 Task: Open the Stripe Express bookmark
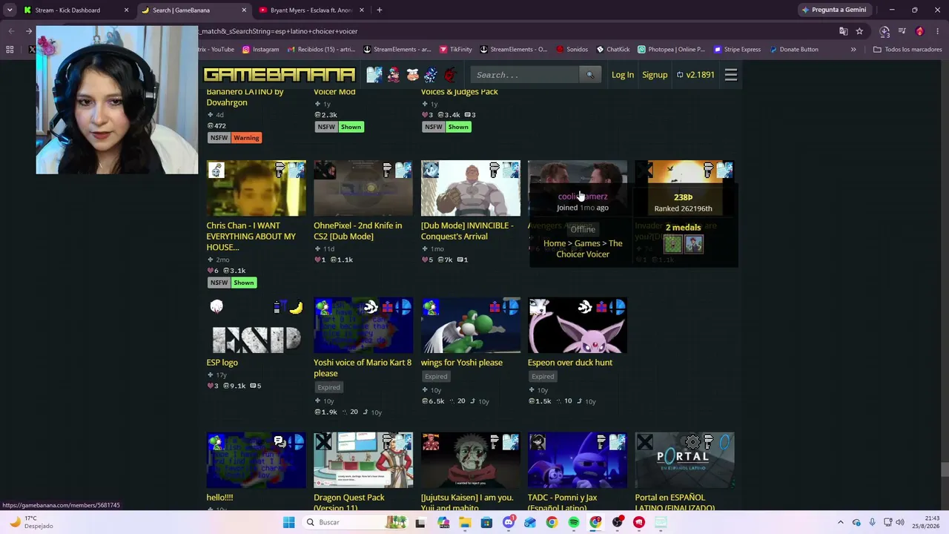pyautogui.click(x=737, y=50)
